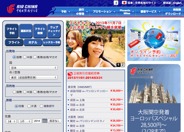Open the 市/空港 dropdown showing 東京
Image resolution: width=184 pixels, height=132 pixels.
click(x=33, y=77)
